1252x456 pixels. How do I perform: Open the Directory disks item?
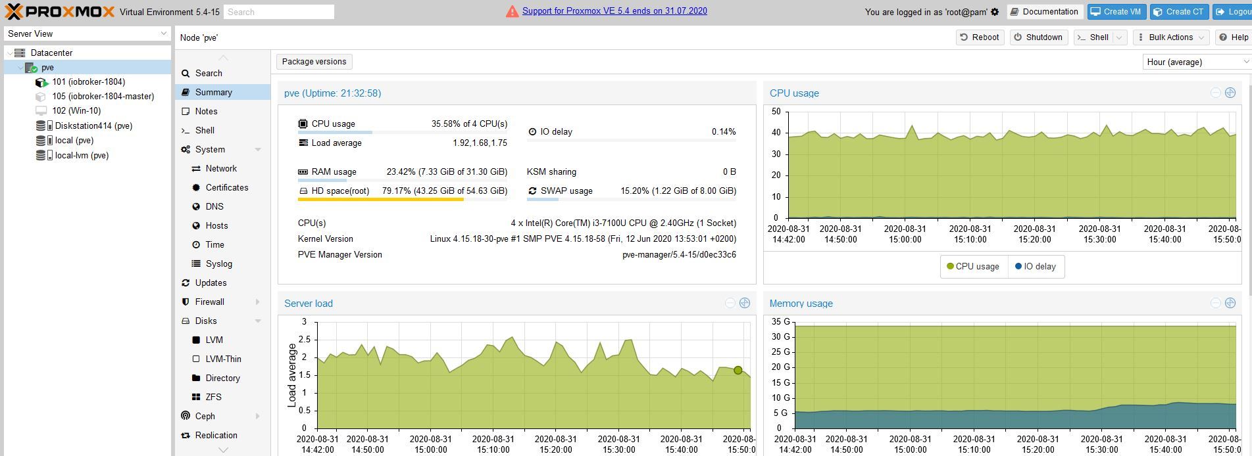(x=222, y=378)
